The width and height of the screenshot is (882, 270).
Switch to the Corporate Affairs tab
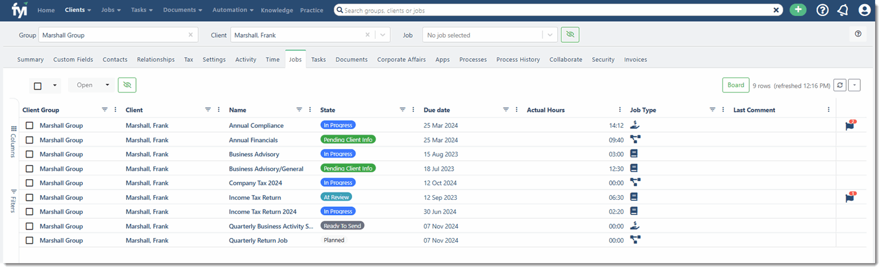401,59
